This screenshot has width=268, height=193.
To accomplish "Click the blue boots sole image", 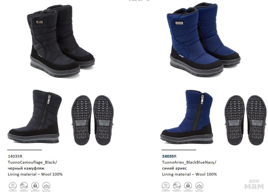I will [246, 120].
